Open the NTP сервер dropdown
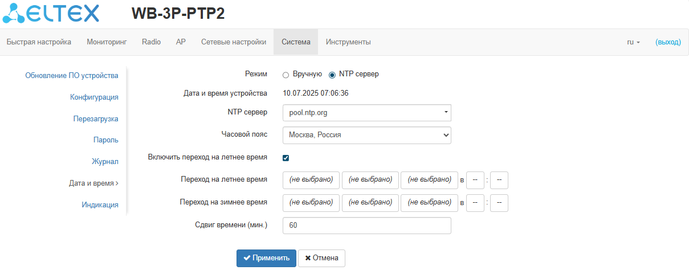The image size is (689, 270). [366, 113]
